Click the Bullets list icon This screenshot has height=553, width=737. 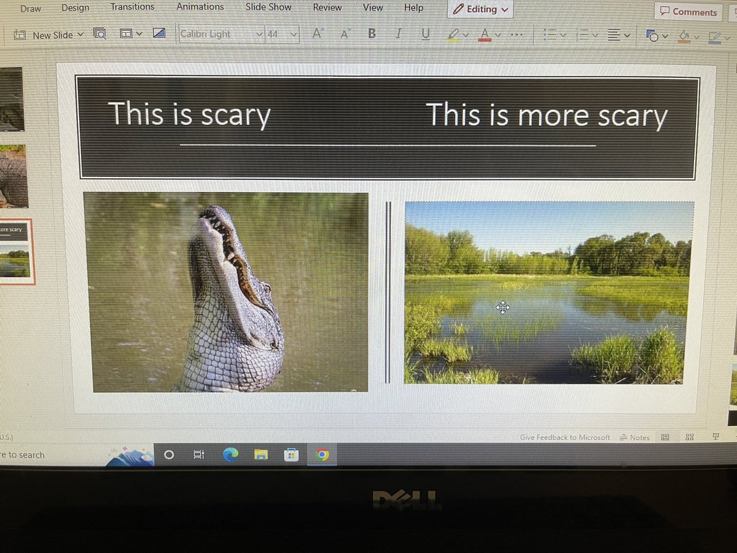pos(550,36)
